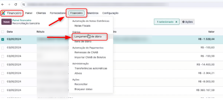Image resolution: width=223 pixels, height=101 pixels.
Task: Select Remessas de CNAB entry
Action: tap(86, 52)
